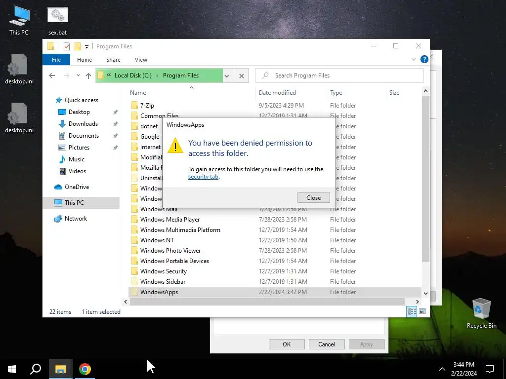Select the This PC desktop icon
Screen dimensions: 506x379
pos(19,20)
